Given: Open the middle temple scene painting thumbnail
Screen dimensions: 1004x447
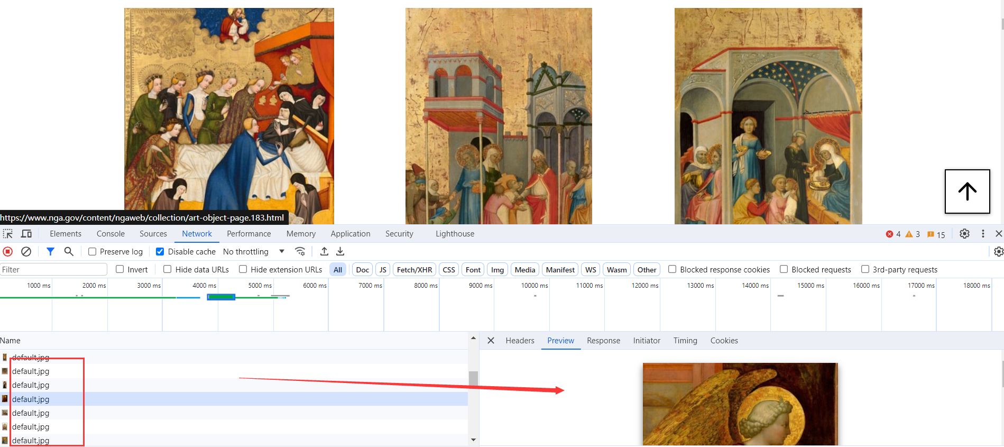Looking at the screenshot, I should [499, 115].
